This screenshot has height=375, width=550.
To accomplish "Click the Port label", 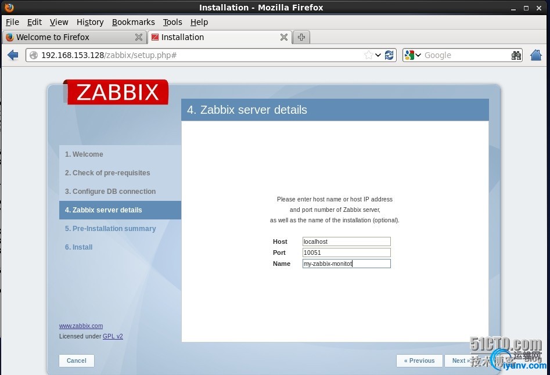I will click(279, 253).
